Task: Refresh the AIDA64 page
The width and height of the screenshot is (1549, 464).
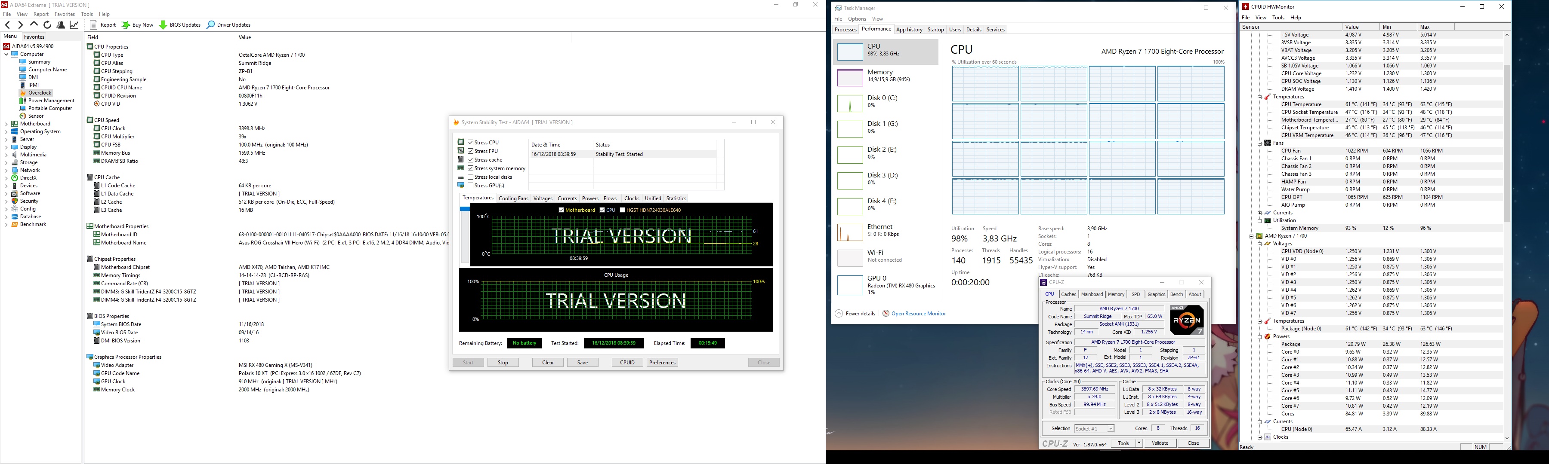Action: (x=47, y=24)
